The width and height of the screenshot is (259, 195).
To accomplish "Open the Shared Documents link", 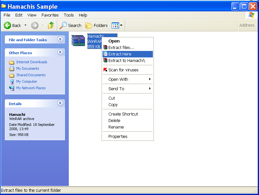I will [x=31, y=75].
